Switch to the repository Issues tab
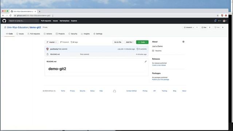This screenshot has width=233, height=131. point(20,34)
